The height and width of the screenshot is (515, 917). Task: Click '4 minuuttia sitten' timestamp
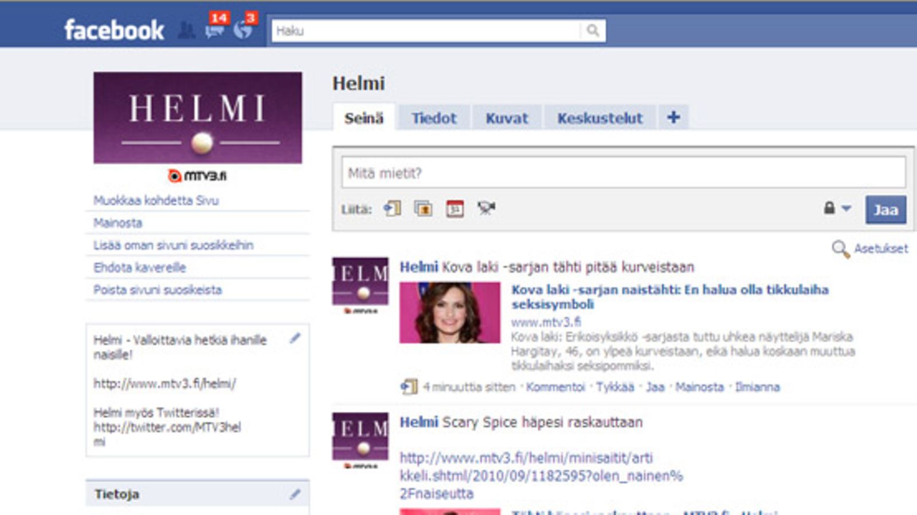point(469,387)
